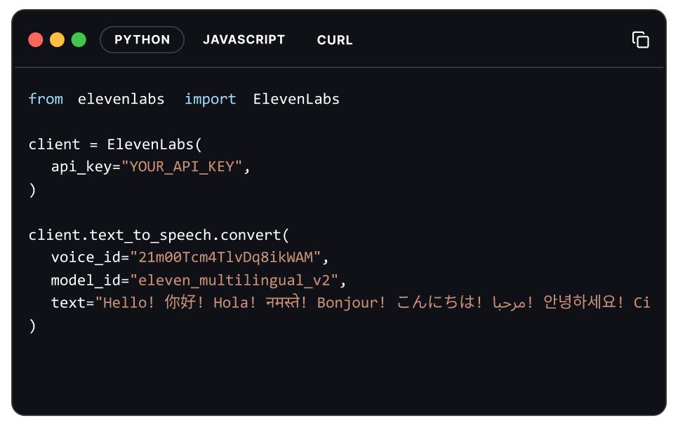Click "Bonjour!" in the text string
678x425 pixels.
(x=351, y=303)
